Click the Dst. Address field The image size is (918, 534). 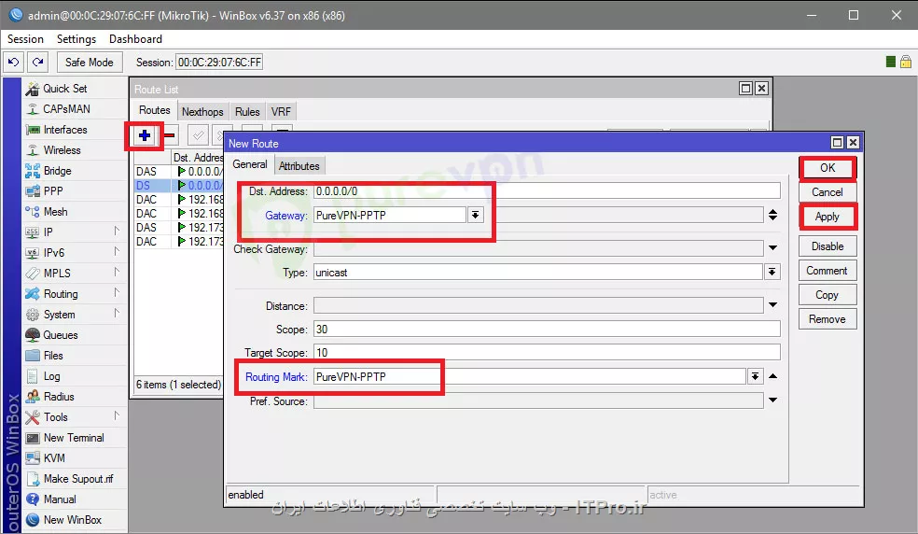pos(547,191)
